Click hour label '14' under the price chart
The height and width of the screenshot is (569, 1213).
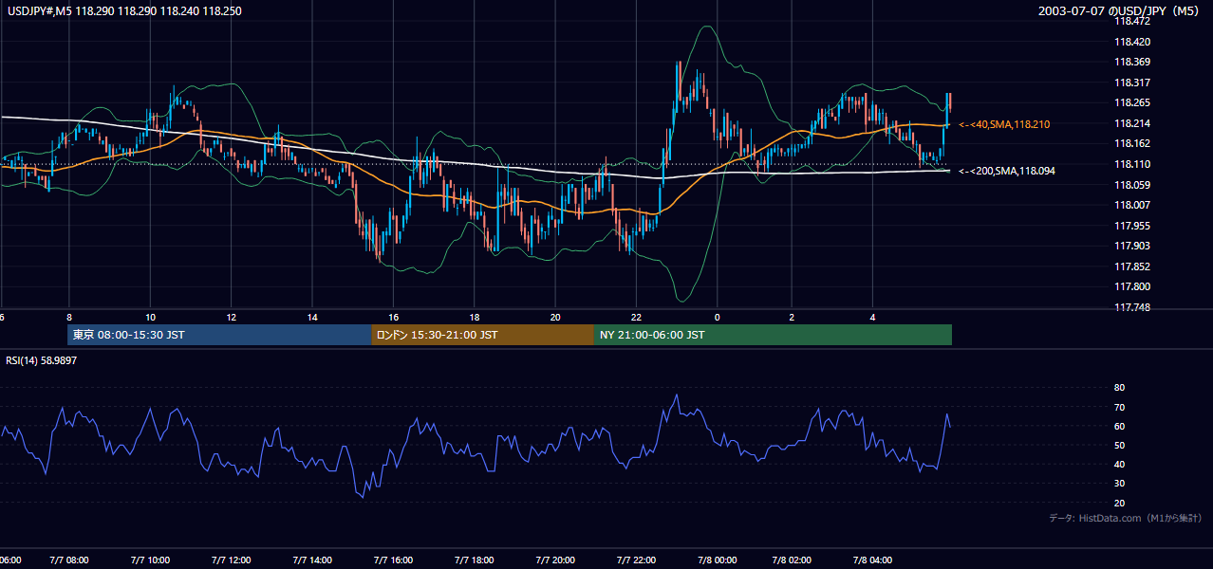pyautogui.click(x=312, y=317)
